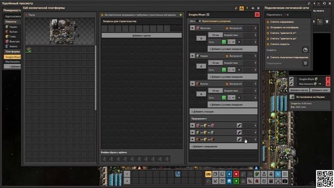Open the Бездействие condition arrow under Фульгора
The width and height of the screenshot is (334, 188).
pos(255,35)
